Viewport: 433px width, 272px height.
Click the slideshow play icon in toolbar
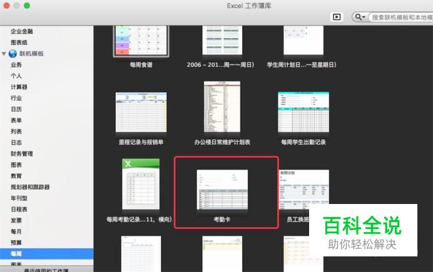click(x=337, y=17)
